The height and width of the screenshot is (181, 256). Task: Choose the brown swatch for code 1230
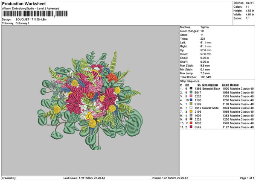tap(191, 119)
